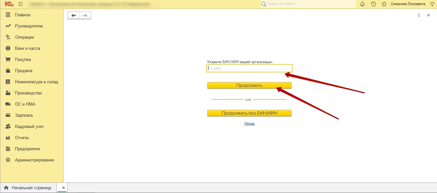The height and width of the screenshot is (193, 437).
Task: Open favorites star icon
Action: pos(384,4)
